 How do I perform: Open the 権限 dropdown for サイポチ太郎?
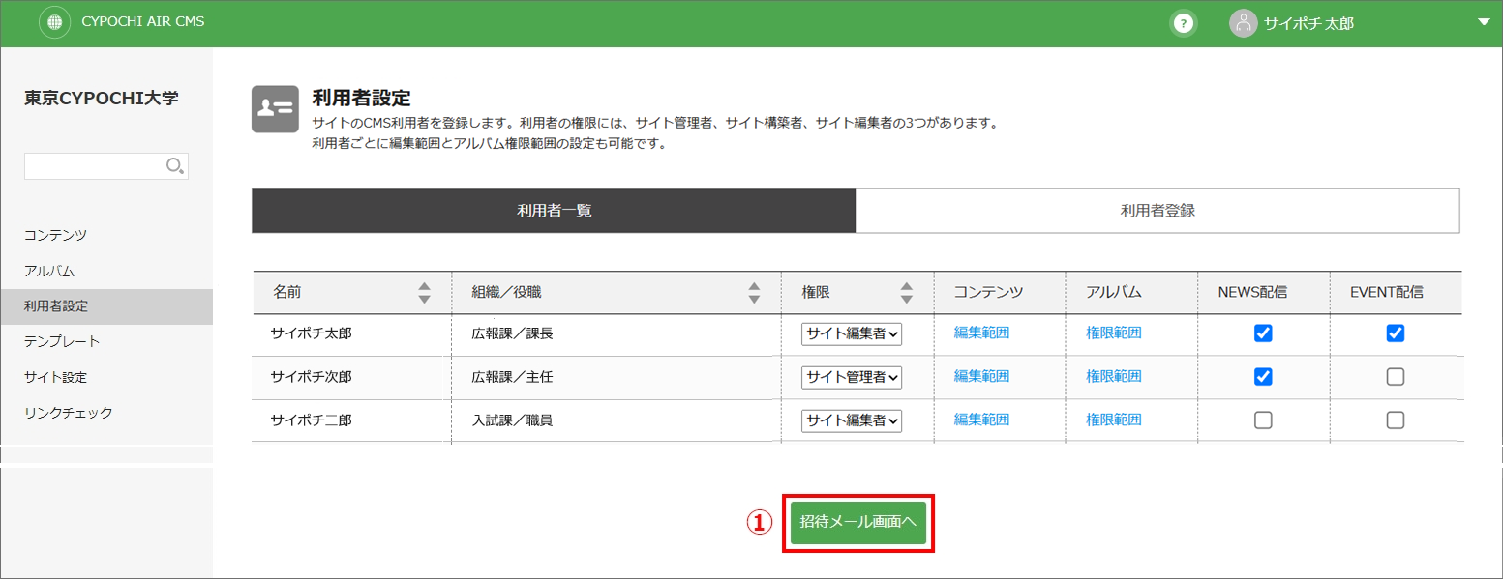852,333
